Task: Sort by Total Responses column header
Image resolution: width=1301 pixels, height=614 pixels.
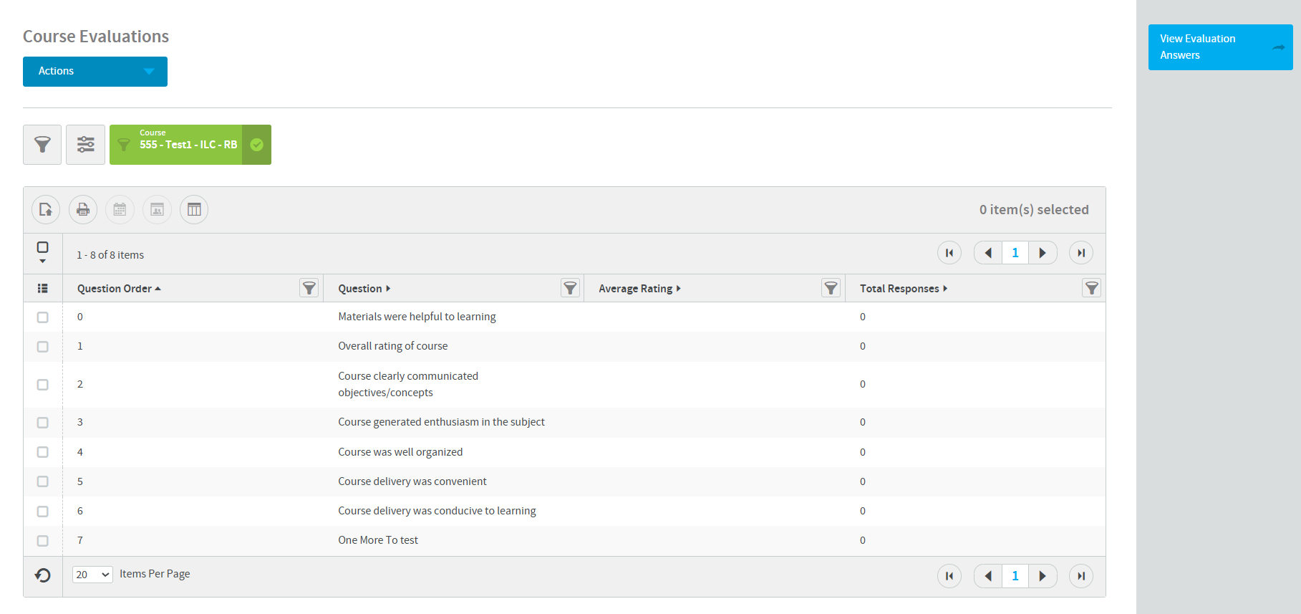Action: point(904,289)
